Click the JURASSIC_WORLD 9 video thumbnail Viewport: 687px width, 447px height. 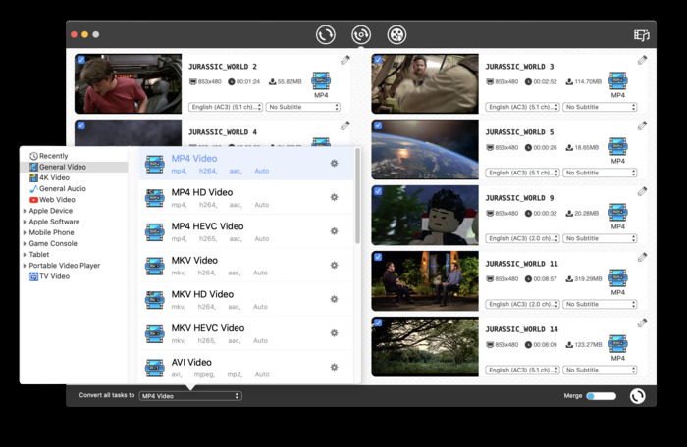(425, 215)
